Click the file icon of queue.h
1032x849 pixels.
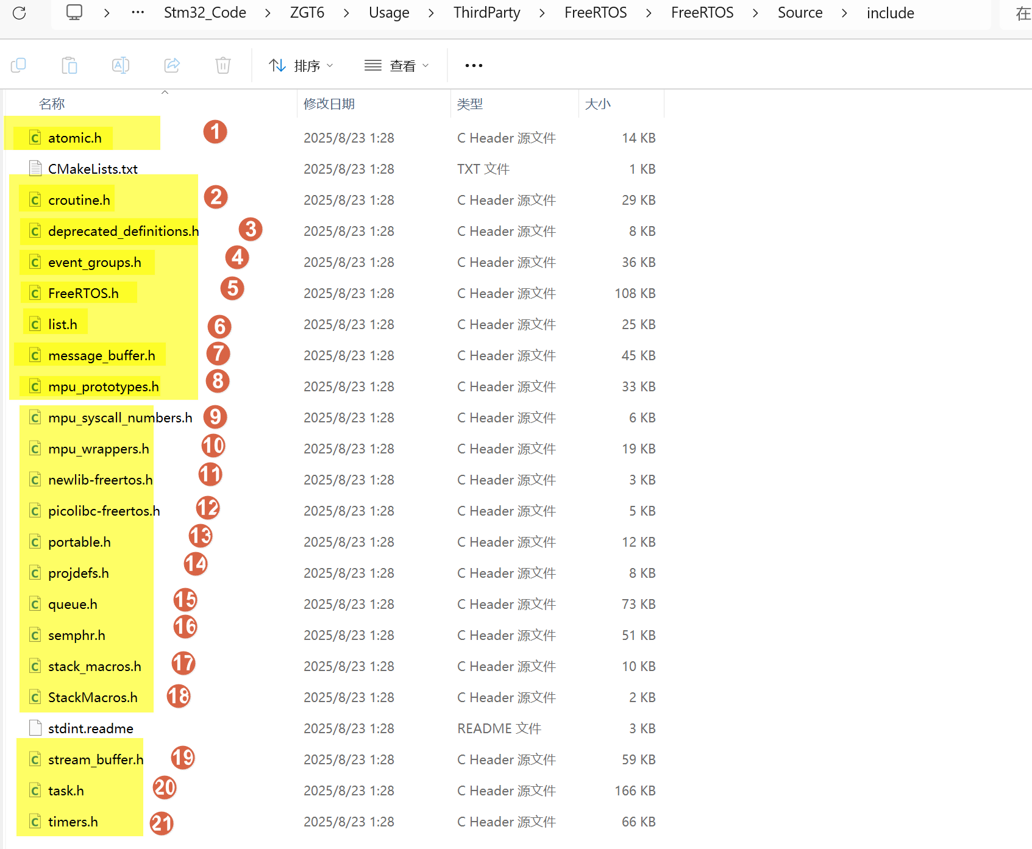35,604
